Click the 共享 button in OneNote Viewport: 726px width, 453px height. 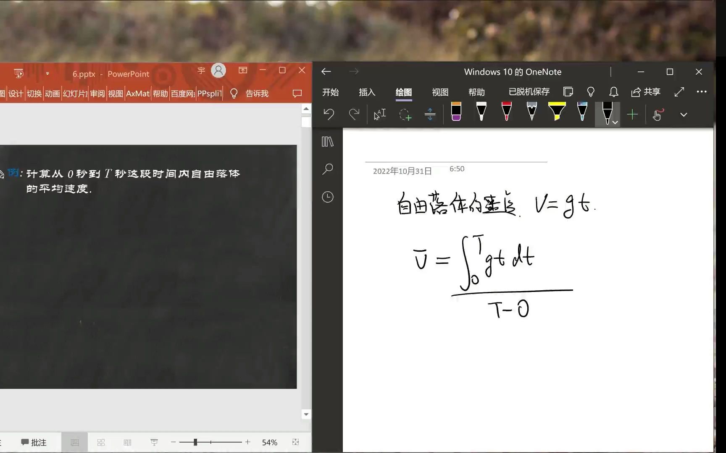[646, 92]
